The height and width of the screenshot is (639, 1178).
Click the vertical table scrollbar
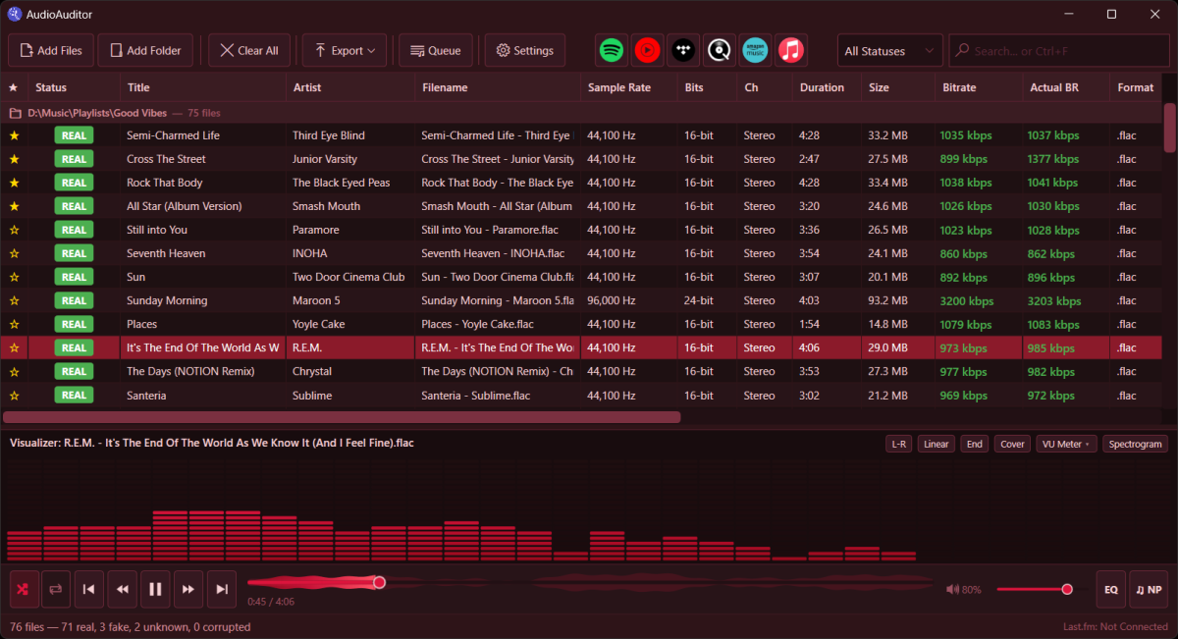(x=1169, y=128)
